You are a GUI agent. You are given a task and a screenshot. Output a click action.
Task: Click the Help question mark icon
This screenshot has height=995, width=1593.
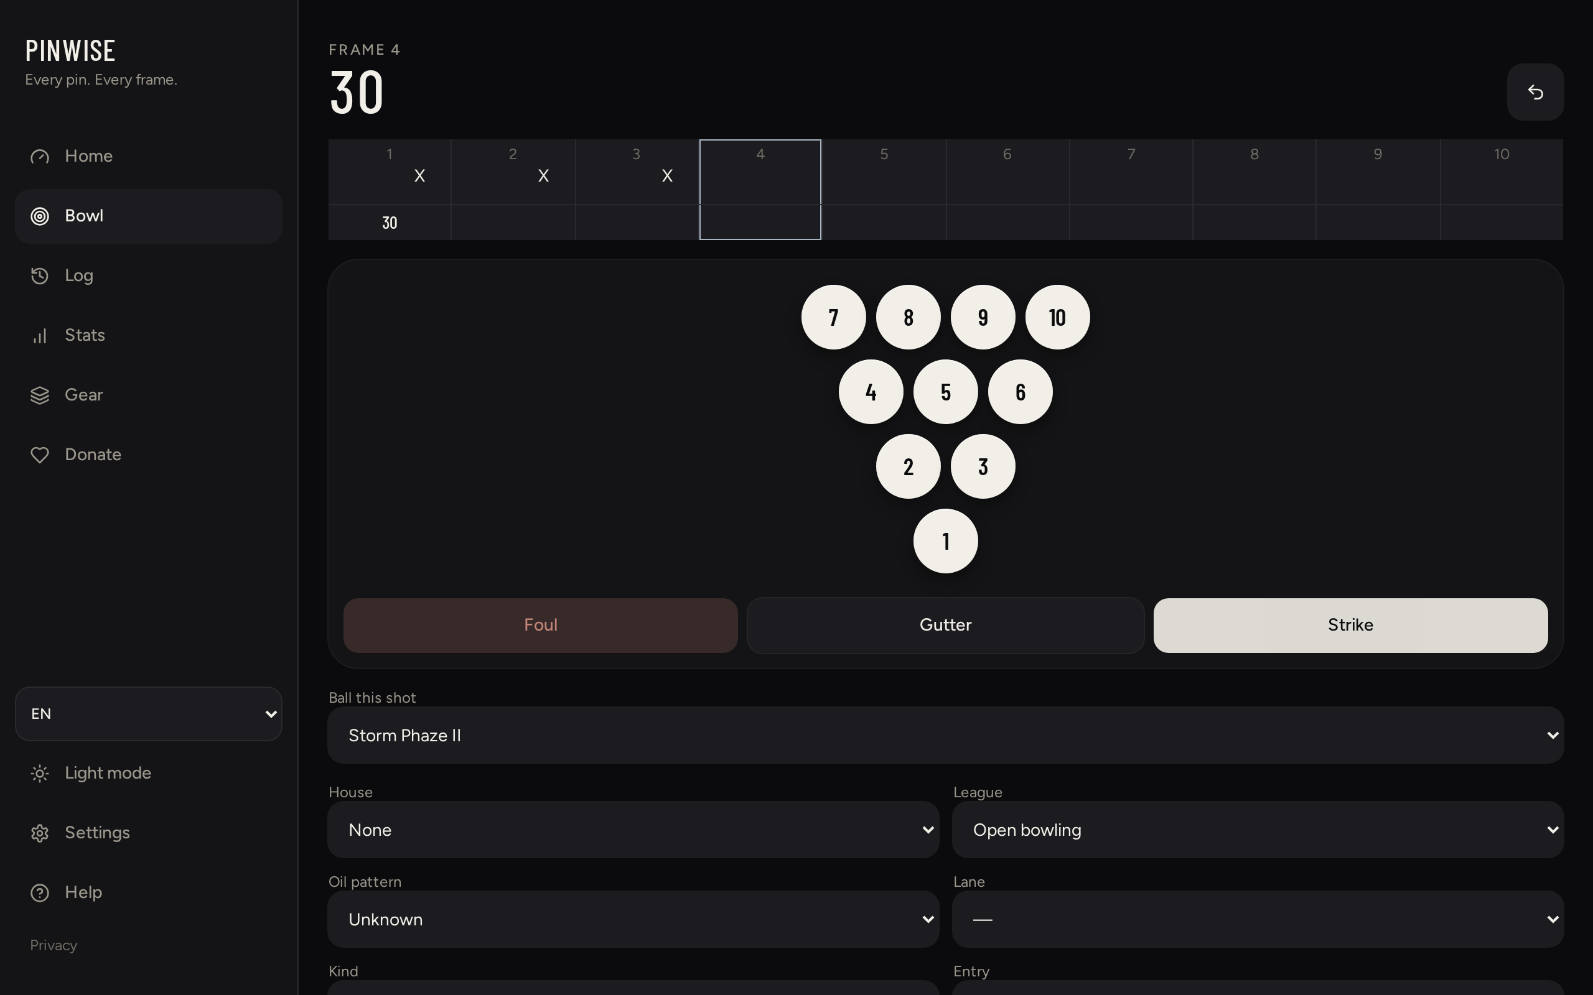click(40, 893)
